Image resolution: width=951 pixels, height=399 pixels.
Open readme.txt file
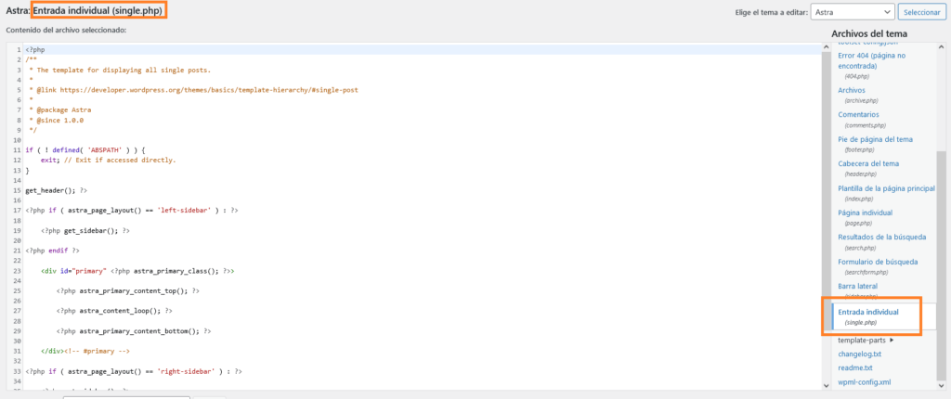coord(855,368)
